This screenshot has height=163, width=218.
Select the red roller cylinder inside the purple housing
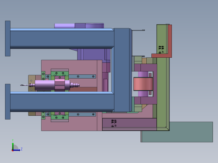(x=143, y=84)
